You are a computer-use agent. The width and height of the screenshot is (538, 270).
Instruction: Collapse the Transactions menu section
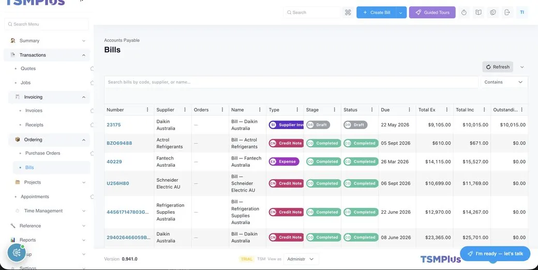click(84, 55)
